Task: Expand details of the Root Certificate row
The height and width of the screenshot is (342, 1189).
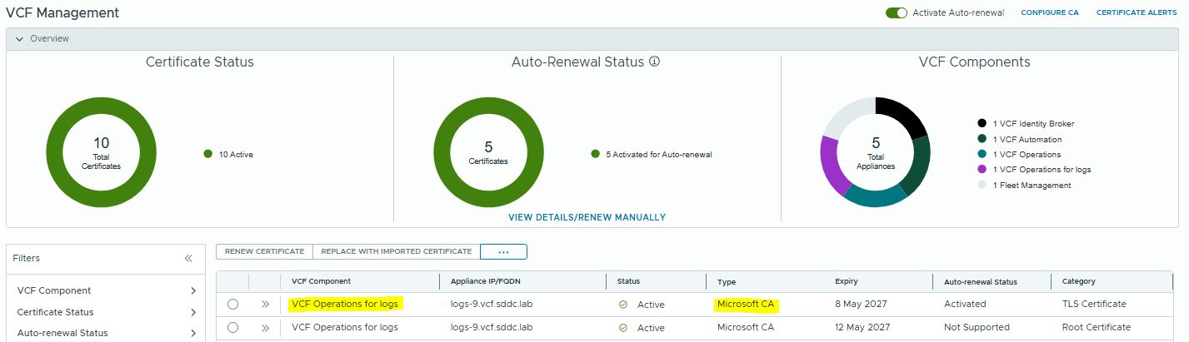Action: pyautogui.click(x=265, y=328)
